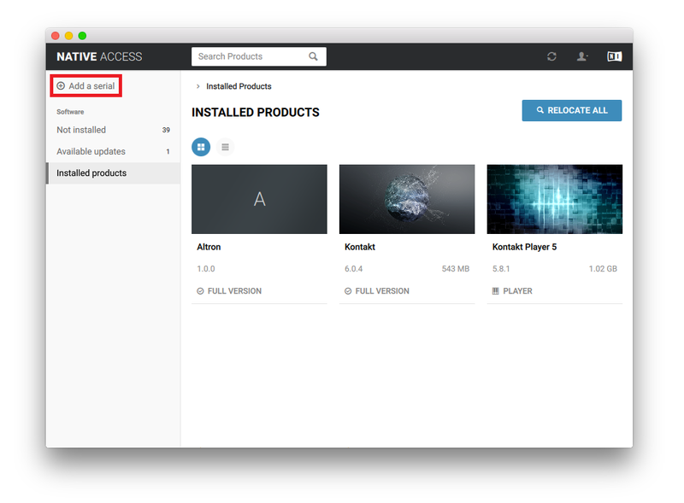Select Installed products in sidebar
Screen dimensions: 684x503
[91, 173]
